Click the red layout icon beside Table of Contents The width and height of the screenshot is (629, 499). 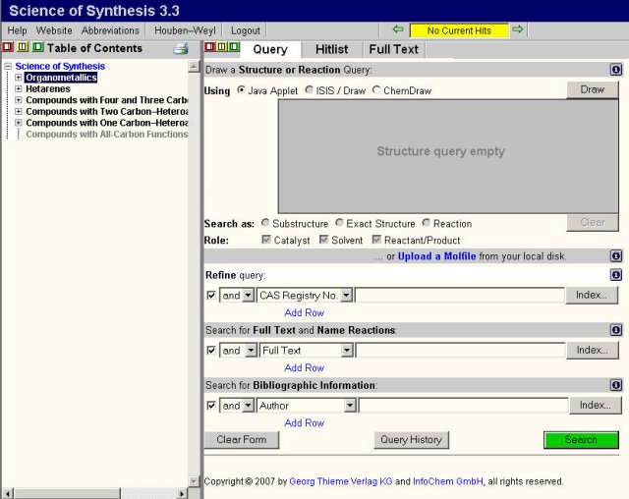[8, 47]
